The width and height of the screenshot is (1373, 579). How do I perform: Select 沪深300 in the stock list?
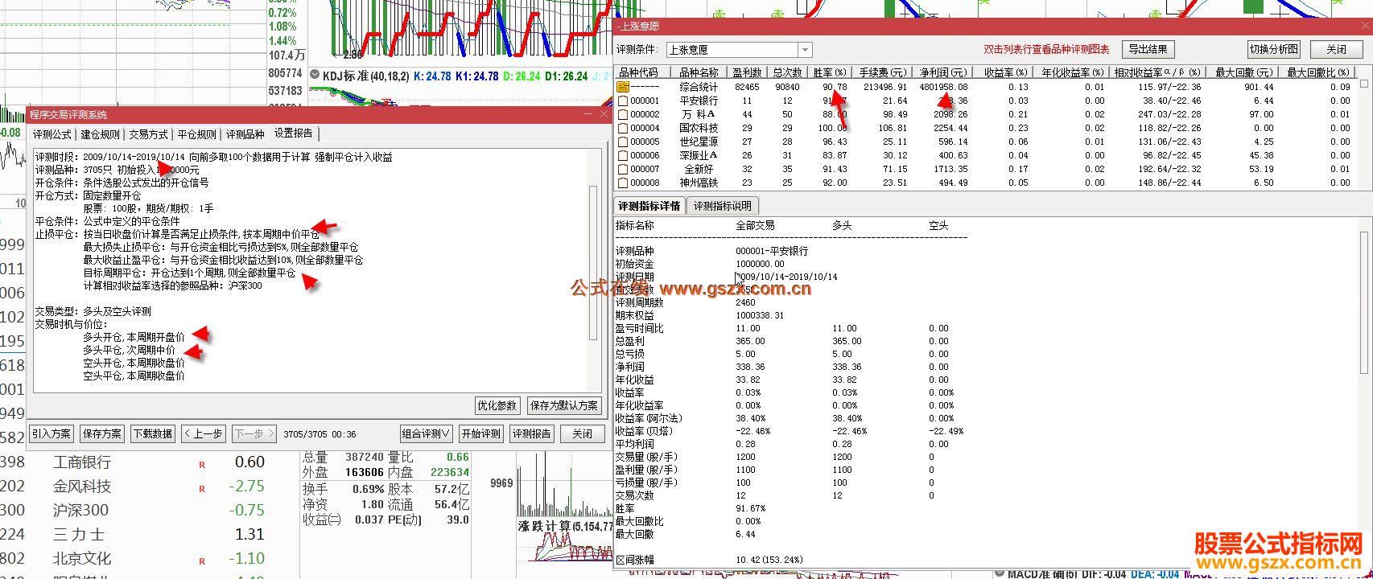click(80, 511)
